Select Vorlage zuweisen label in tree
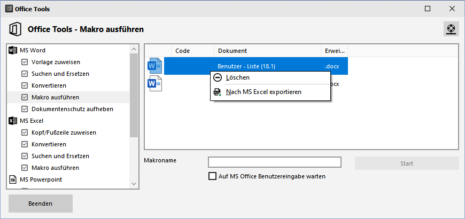The height and width of the screenshot is (219, 465). tap(56, 62)
